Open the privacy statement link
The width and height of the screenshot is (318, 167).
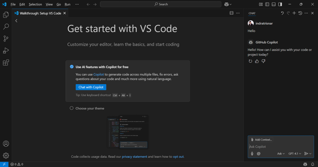pyautogui.click(x=134, y=157)
